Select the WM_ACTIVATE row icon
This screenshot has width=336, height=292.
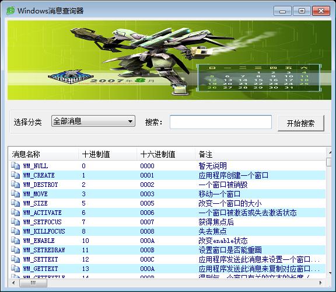(x=15, y=213)
